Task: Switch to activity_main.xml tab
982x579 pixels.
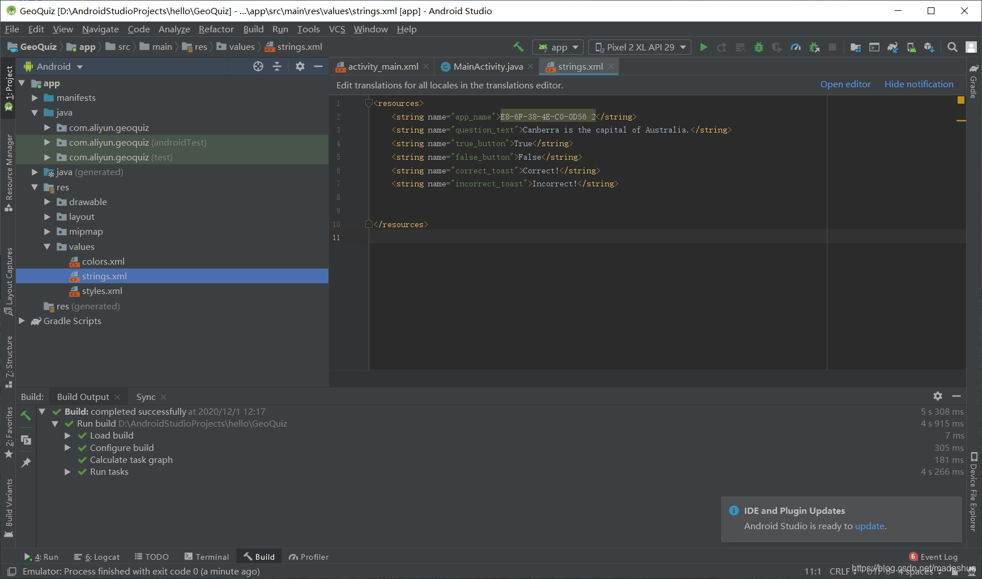Action: point(383,66)
